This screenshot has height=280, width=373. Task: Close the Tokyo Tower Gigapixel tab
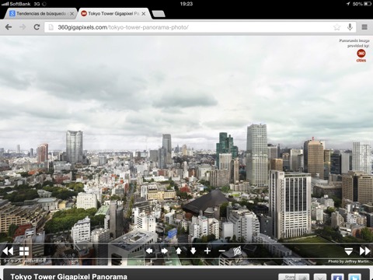(144, 14)
